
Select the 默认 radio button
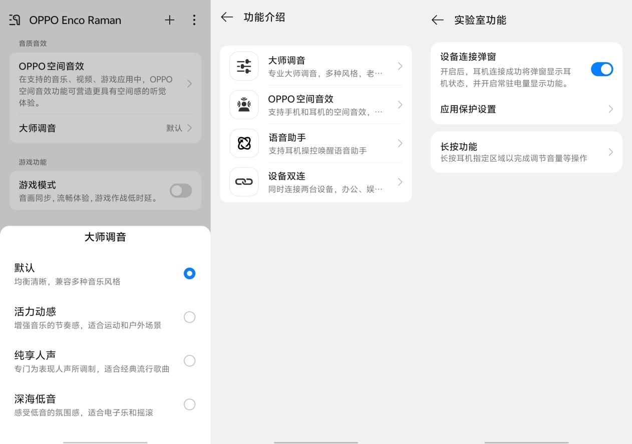click(x=189, y=273)
